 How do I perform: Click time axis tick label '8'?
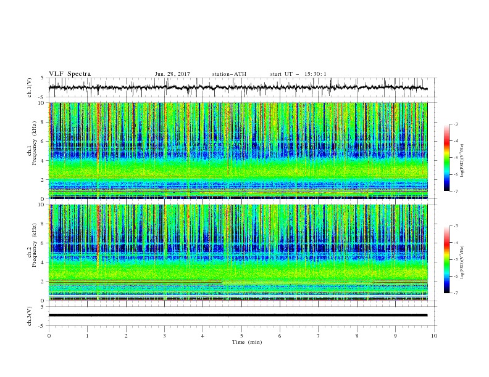pyautogui.click(x=357, y=336)
